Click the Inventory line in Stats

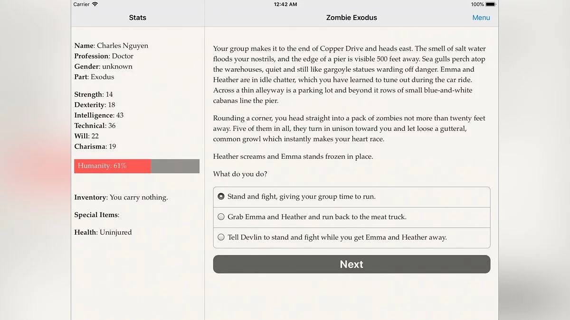point(121,198)
